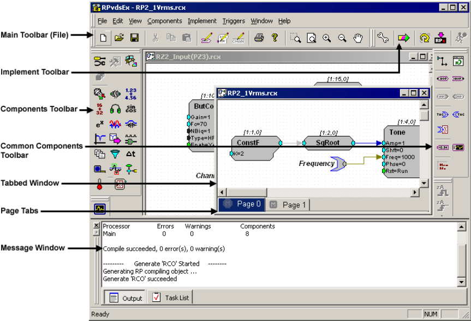Select the 16+32 integer math component icon
The height and width of the screenshot is (321, 471).
[99, 109]
